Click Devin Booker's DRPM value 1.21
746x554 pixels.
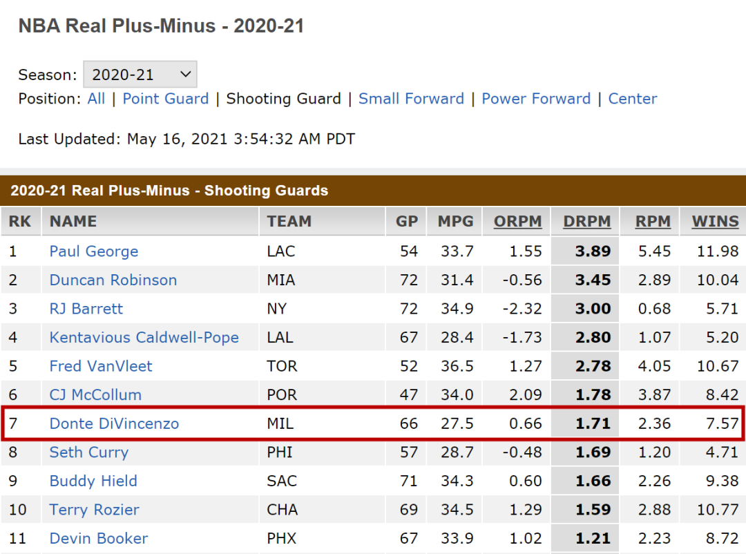(593, 538)
